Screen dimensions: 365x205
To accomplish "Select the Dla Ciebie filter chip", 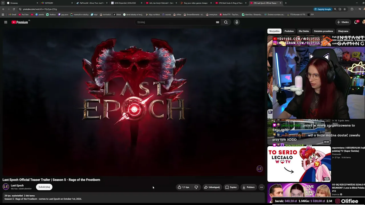I will [304, 31].
